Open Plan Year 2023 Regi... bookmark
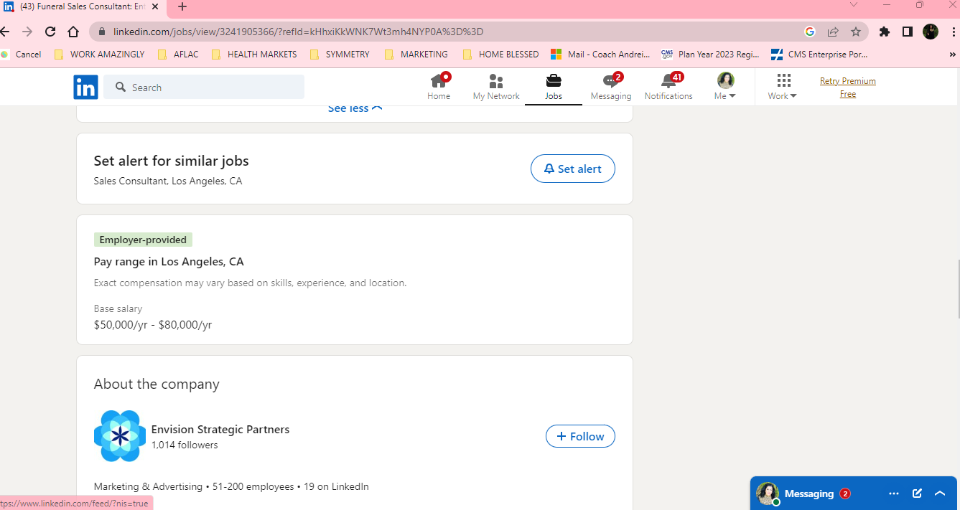The image size is (960, 510). coord(710,54)
